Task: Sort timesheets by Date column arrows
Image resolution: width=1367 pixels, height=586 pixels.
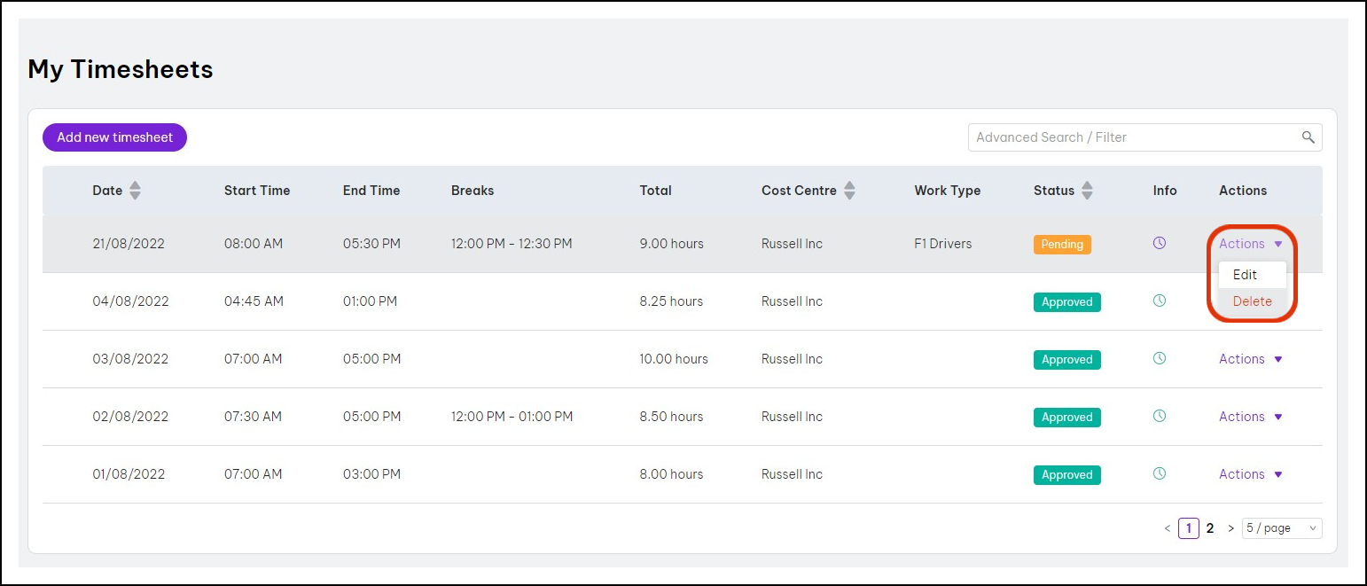Action: click(135, 191)
